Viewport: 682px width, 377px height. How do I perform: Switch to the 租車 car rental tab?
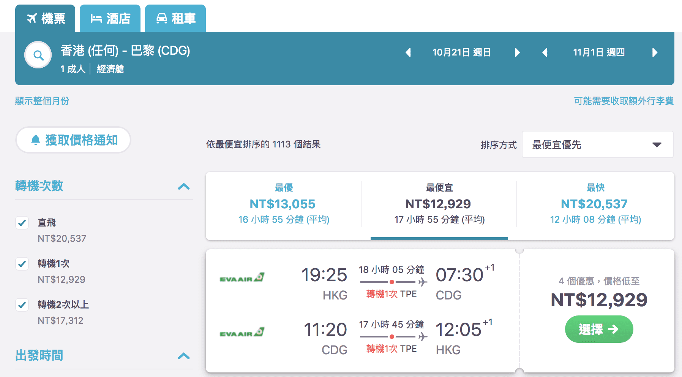175,18
